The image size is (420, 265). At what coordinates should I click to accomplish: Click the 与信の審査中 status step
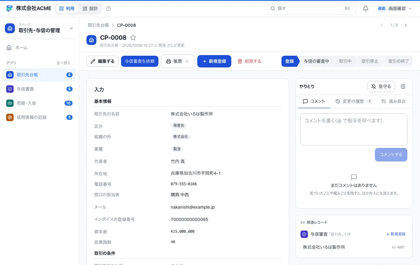pyautogui.click(x=316, y=61)
